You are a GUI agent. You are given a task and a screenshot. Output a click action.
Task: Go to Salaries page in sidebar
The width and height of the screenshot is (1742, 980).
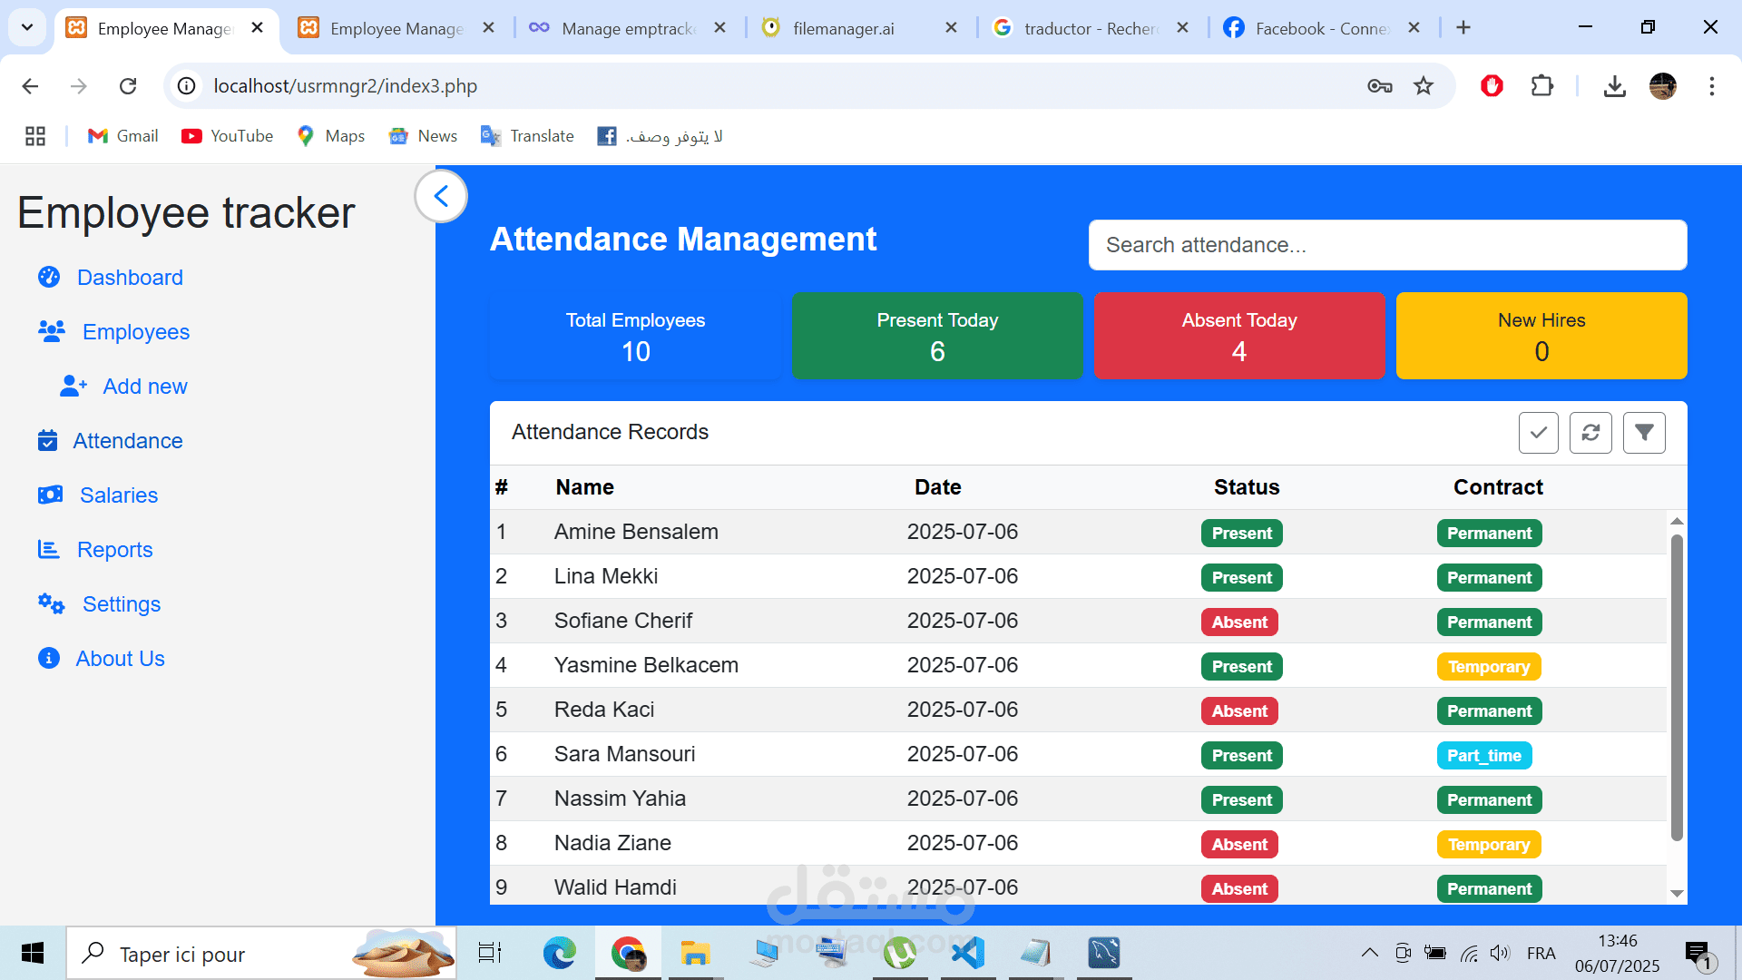tap(118, 495)
